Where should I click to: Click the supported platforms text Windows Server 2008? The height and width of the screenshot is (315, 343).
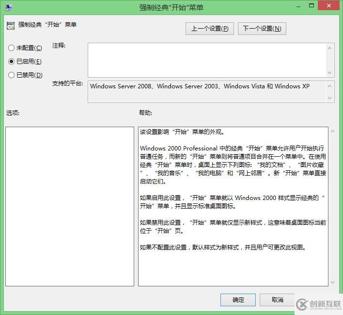[121, 86]
